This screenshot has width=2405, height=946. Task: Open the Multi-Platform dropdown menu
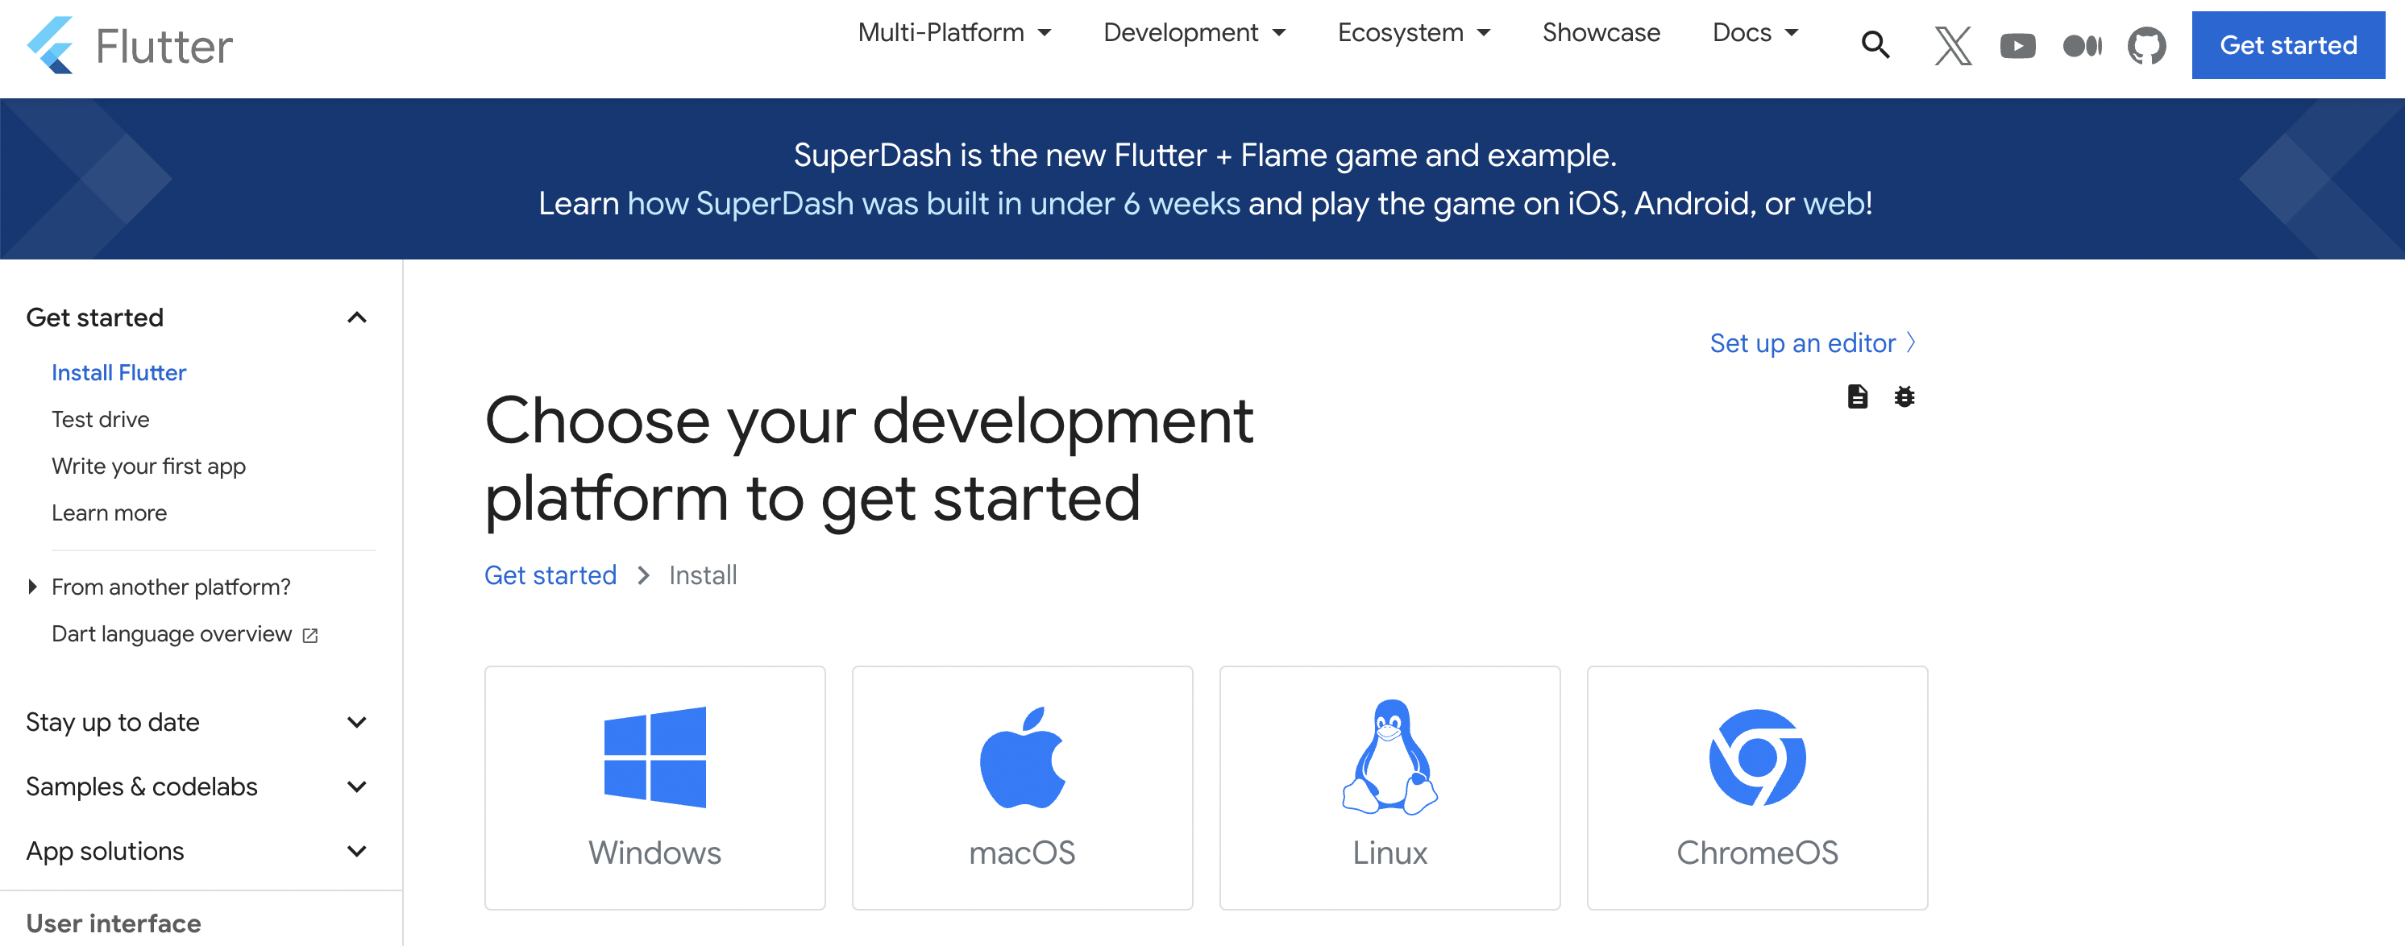pyautogui.click(x=954, y=33)
